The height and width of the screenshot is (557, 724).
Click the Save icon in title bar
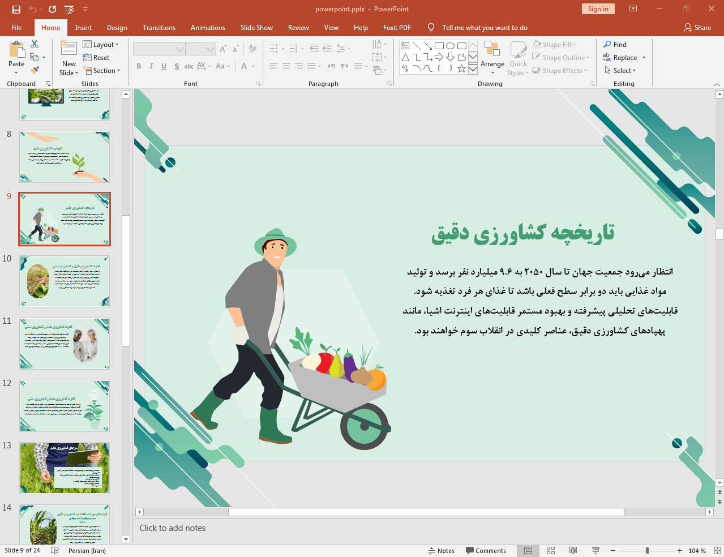click(16, 9)
